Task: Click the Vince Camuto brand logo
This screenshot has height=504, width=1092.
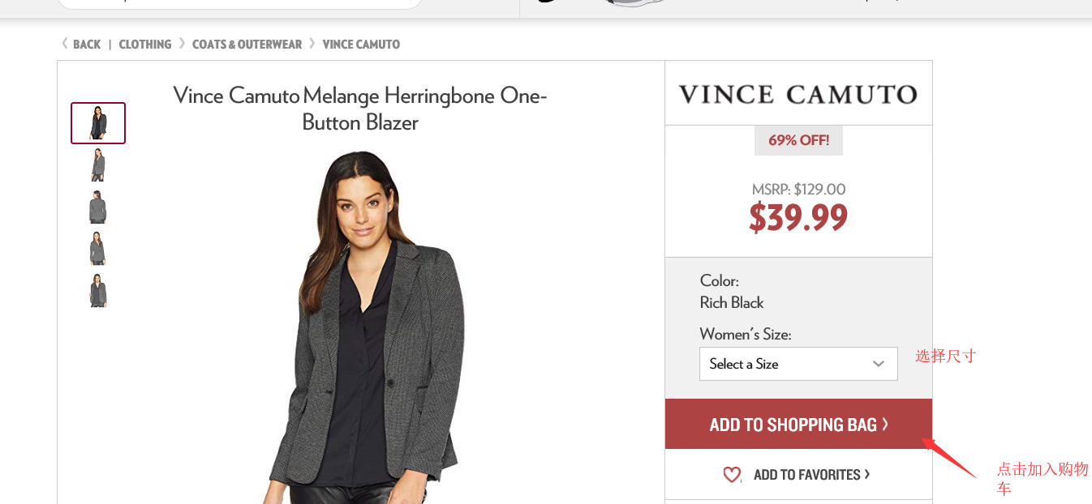Action: coord(798,95)
